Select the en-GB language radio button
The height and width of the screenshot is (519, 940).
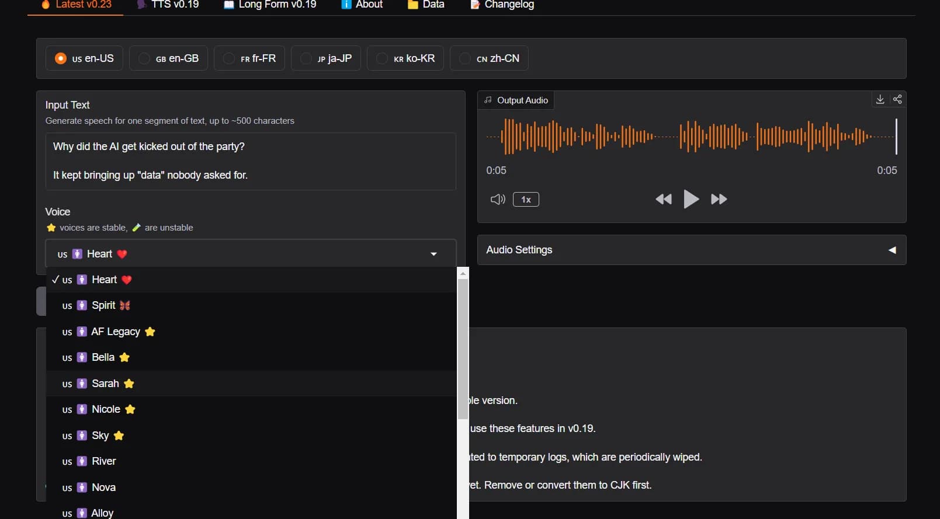pos(144,58)
